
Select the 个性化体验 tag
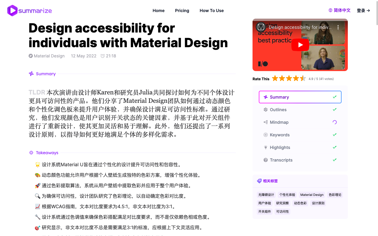[x=287, y=195]
